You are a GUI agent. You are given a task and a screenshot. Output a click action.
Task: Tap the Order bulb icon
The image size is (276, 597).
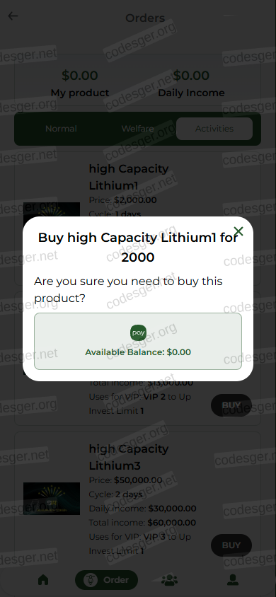coord(91,580)
